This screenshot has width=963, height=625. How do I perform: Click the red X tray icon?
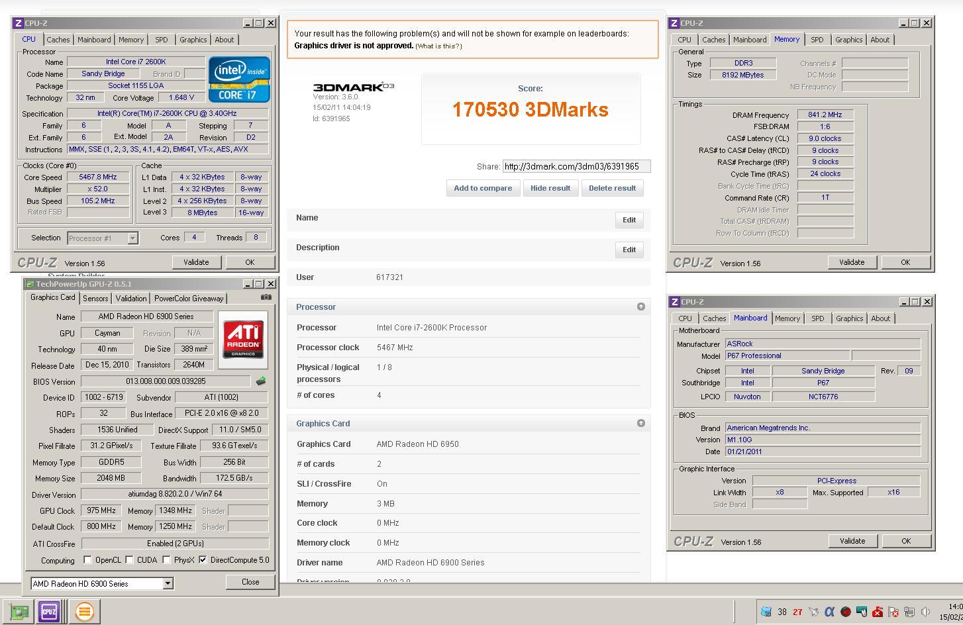pyautogui.click(x=878, y=612)
